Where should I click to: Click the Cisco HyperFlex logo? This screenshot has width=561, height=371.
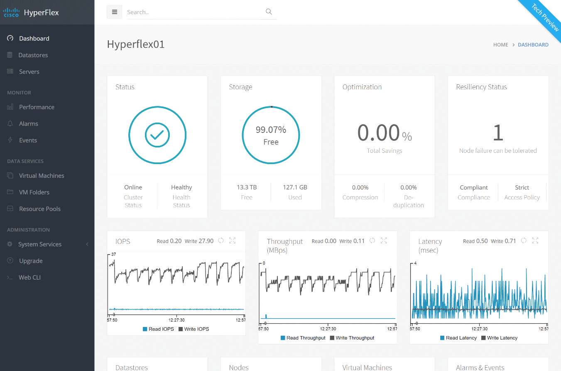tap(31, 12)
